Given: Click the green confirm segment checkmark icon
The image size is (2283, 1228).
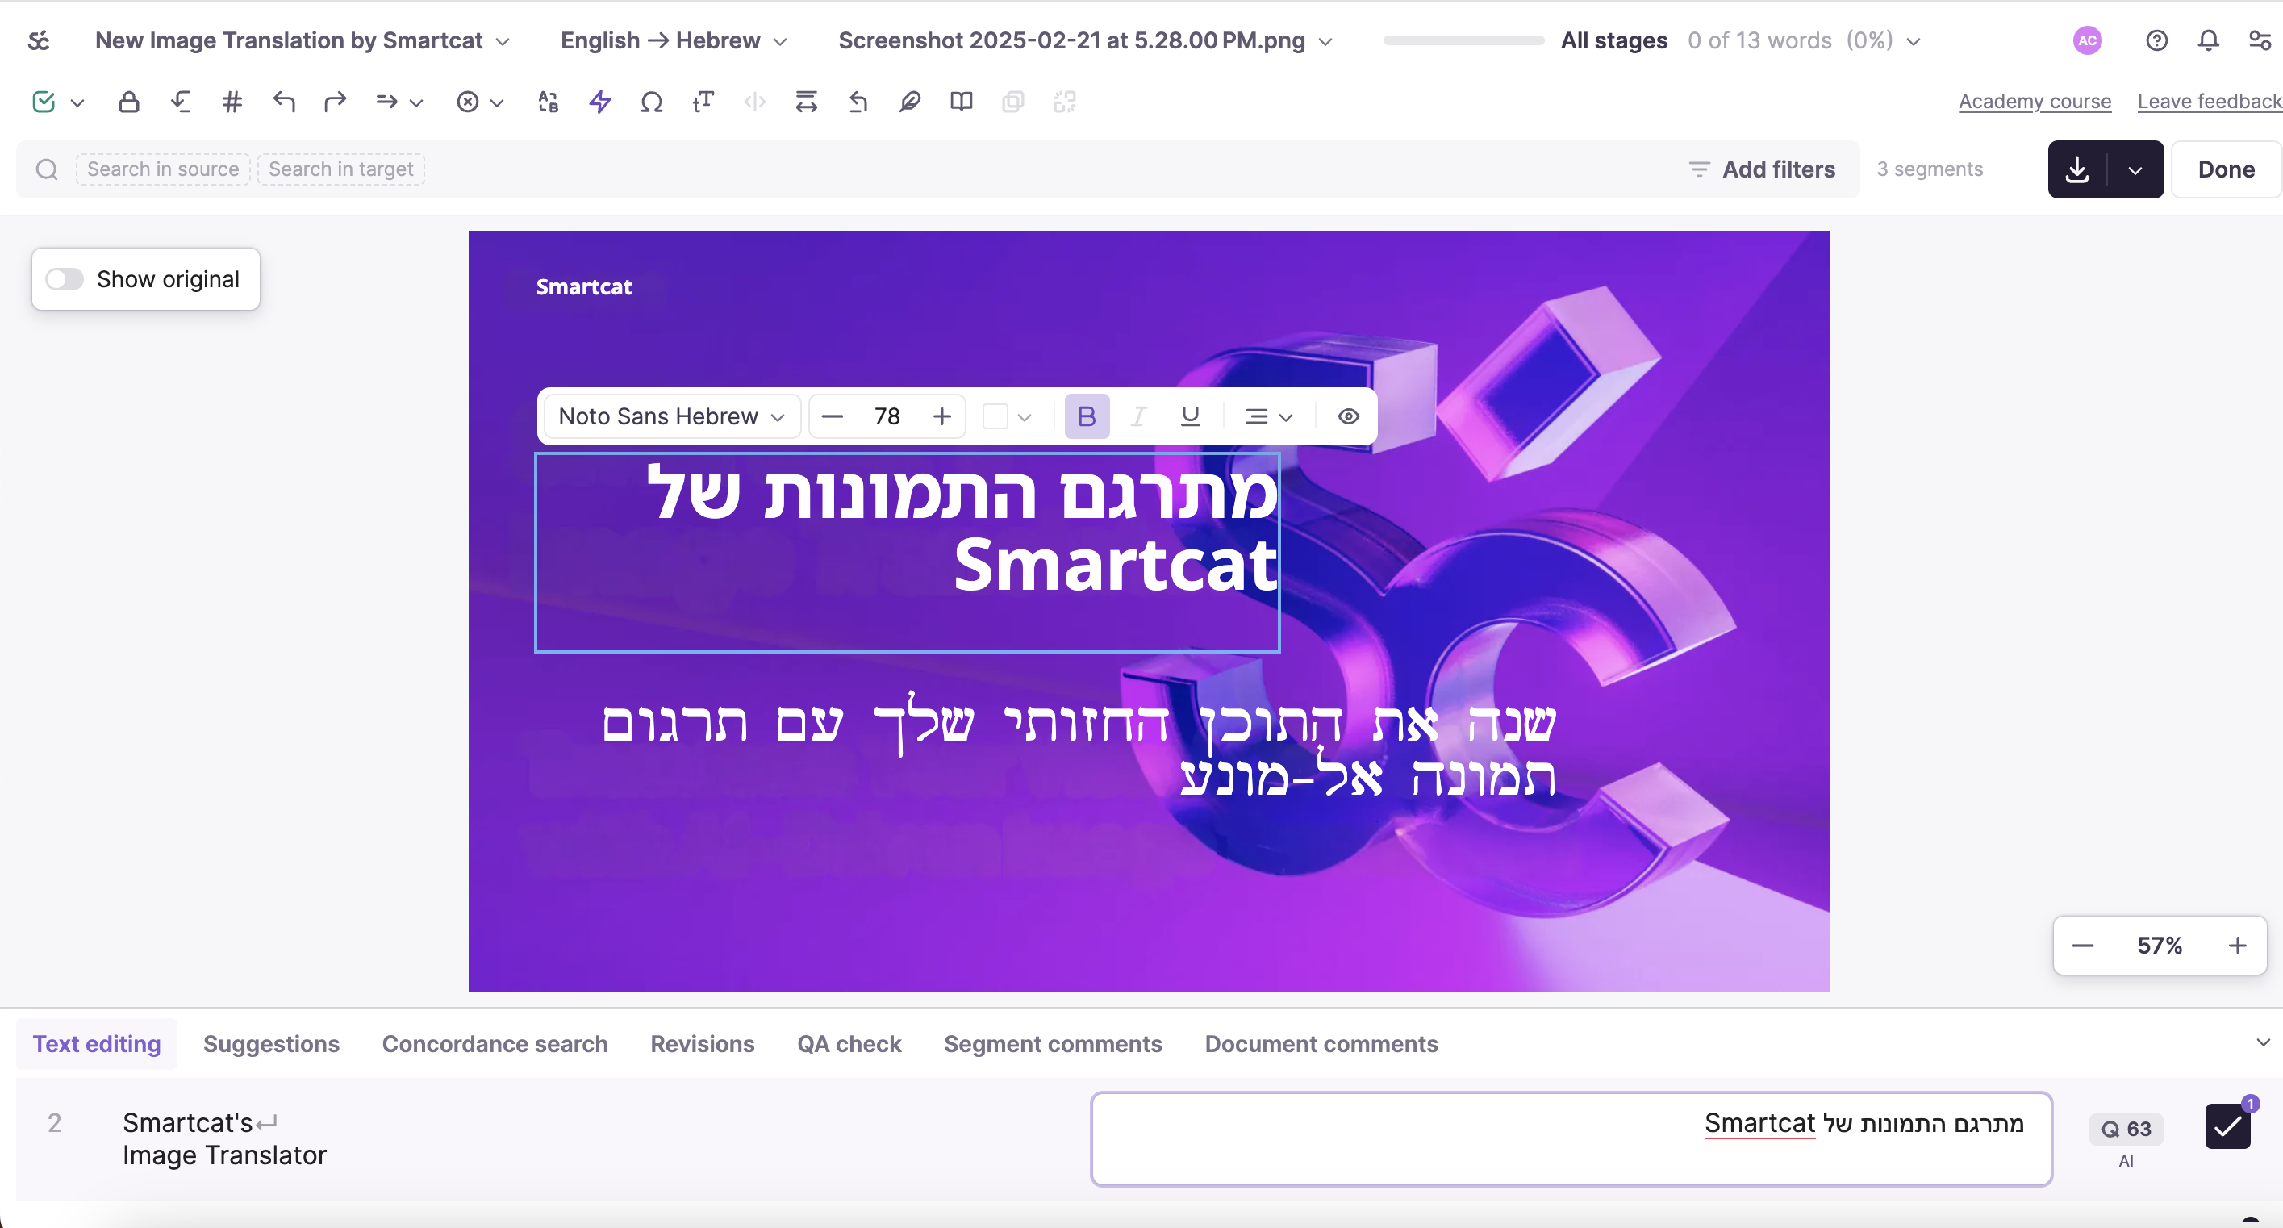Looking at the screenshot, I should click(43, 102).
